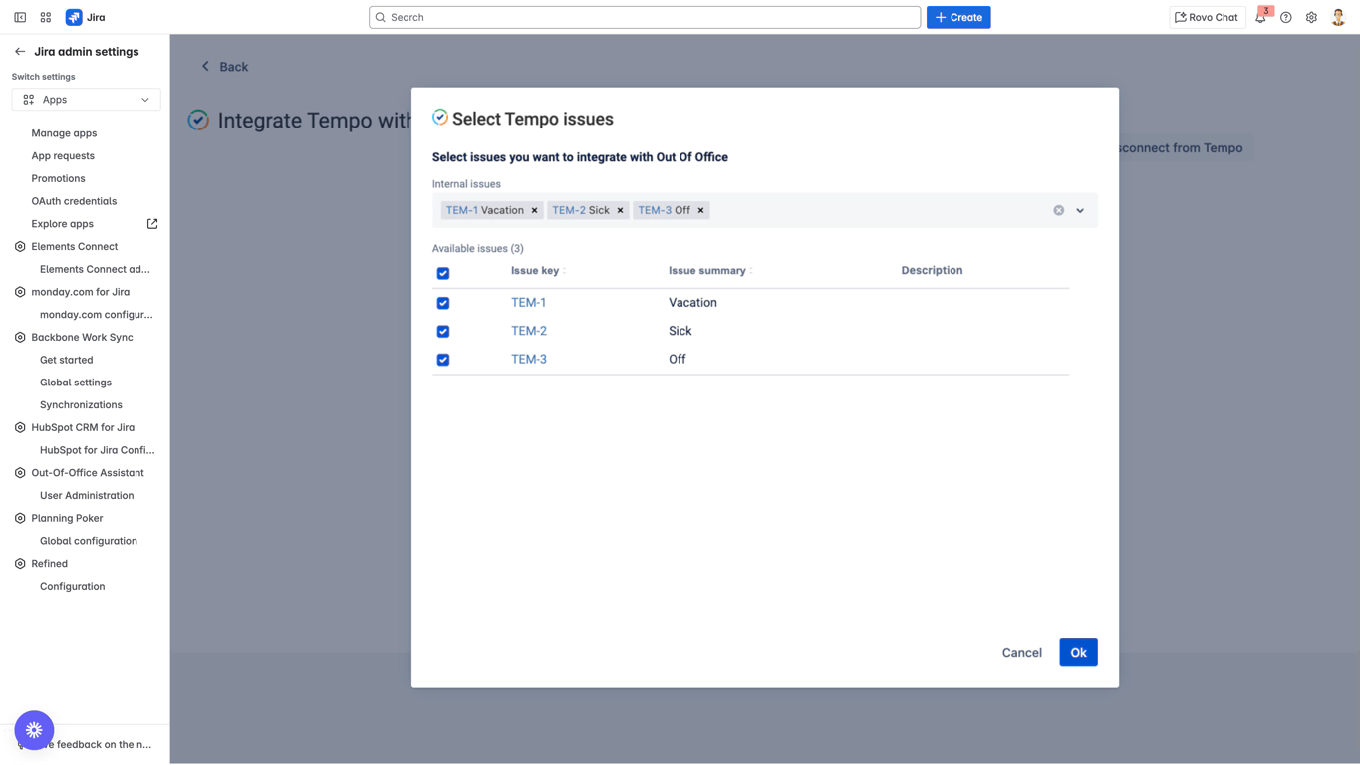Remove the TEM-3 Off tag
Screen dimensions: 1360x765
(x=700, y=210)
